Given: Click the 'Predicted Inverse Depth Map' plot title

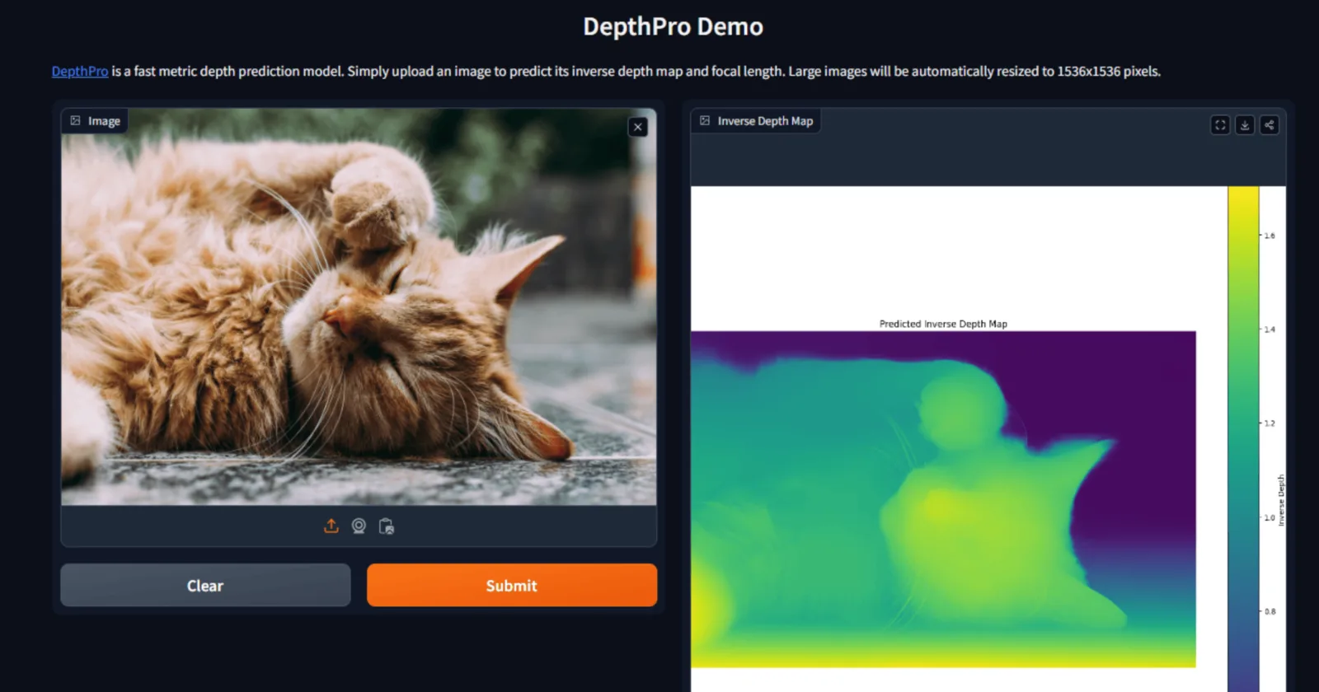Looking at the screenshot, I should pos(943,324).
